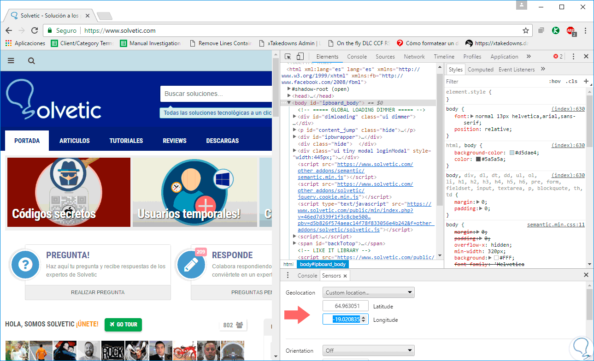Toggle the device toolbar in DevTools
Image resolution: width=594 pixels, height=361 pixels.
click(300, 56)
